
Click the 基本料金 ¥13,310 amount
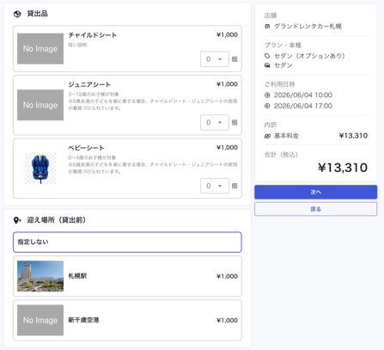(353, 136)
